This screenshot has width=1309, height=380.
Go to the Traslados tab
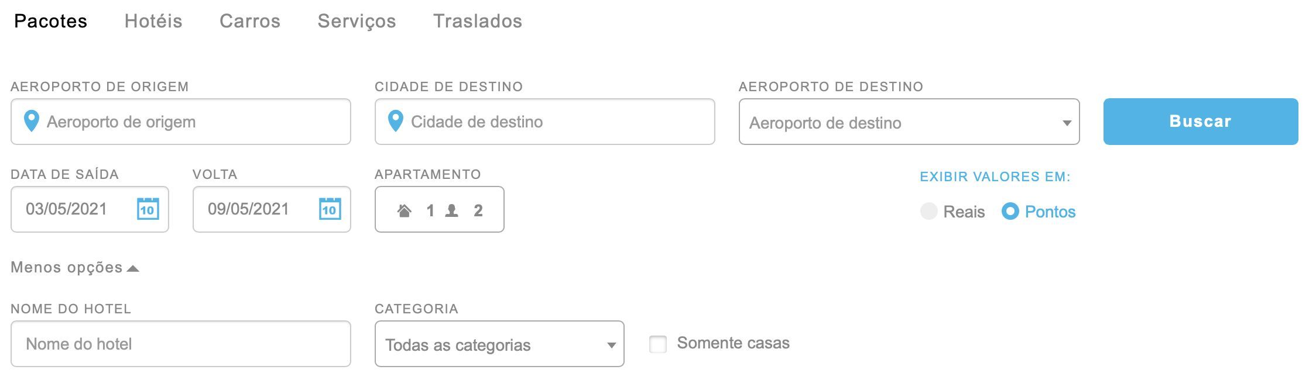pos(478,21)
